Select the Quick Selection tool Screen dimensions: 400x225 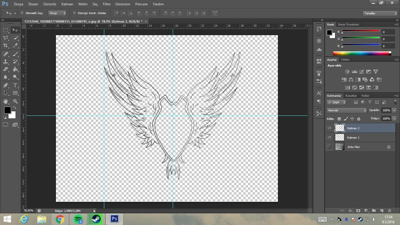tap(15, 38)
